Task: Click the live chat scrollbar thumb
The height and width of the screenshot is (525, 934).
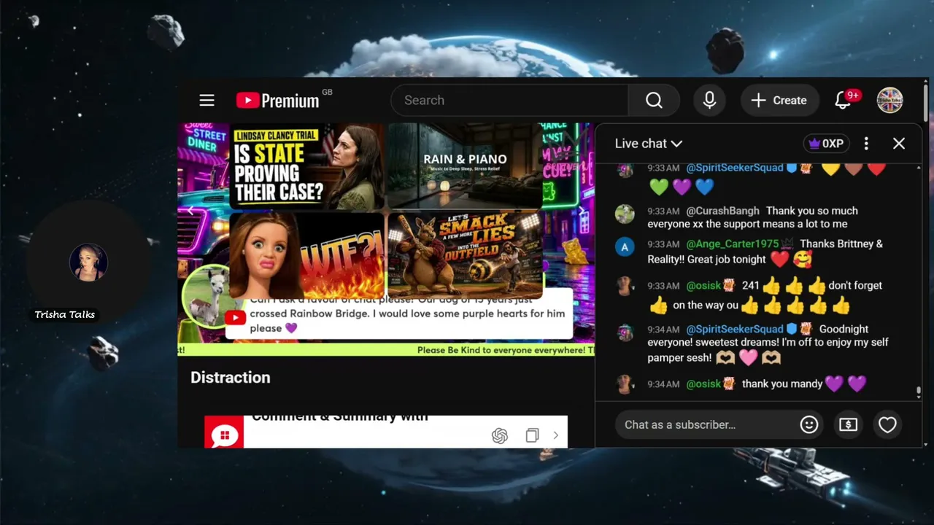Action: [918, 392]
